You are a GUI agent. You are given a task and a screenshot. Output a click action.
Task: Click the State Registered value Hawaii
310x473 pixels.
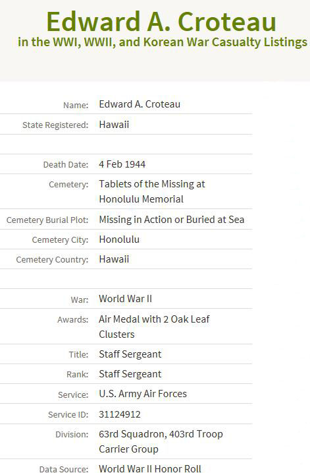click(114, 125)
